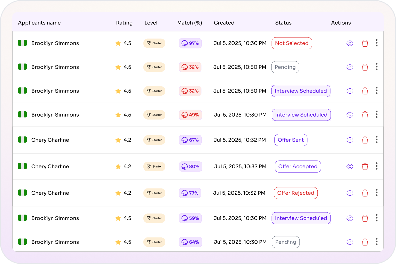Screen dimensions: 396x264
Task: View the applicant marked Not Selected
Action: coord(350,43)
